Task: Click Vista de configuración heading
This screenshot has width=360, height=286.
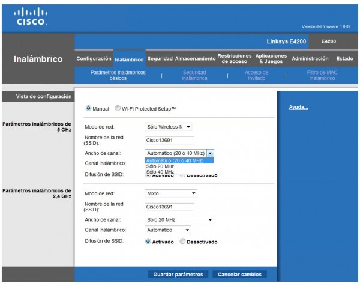Action: 44,96
